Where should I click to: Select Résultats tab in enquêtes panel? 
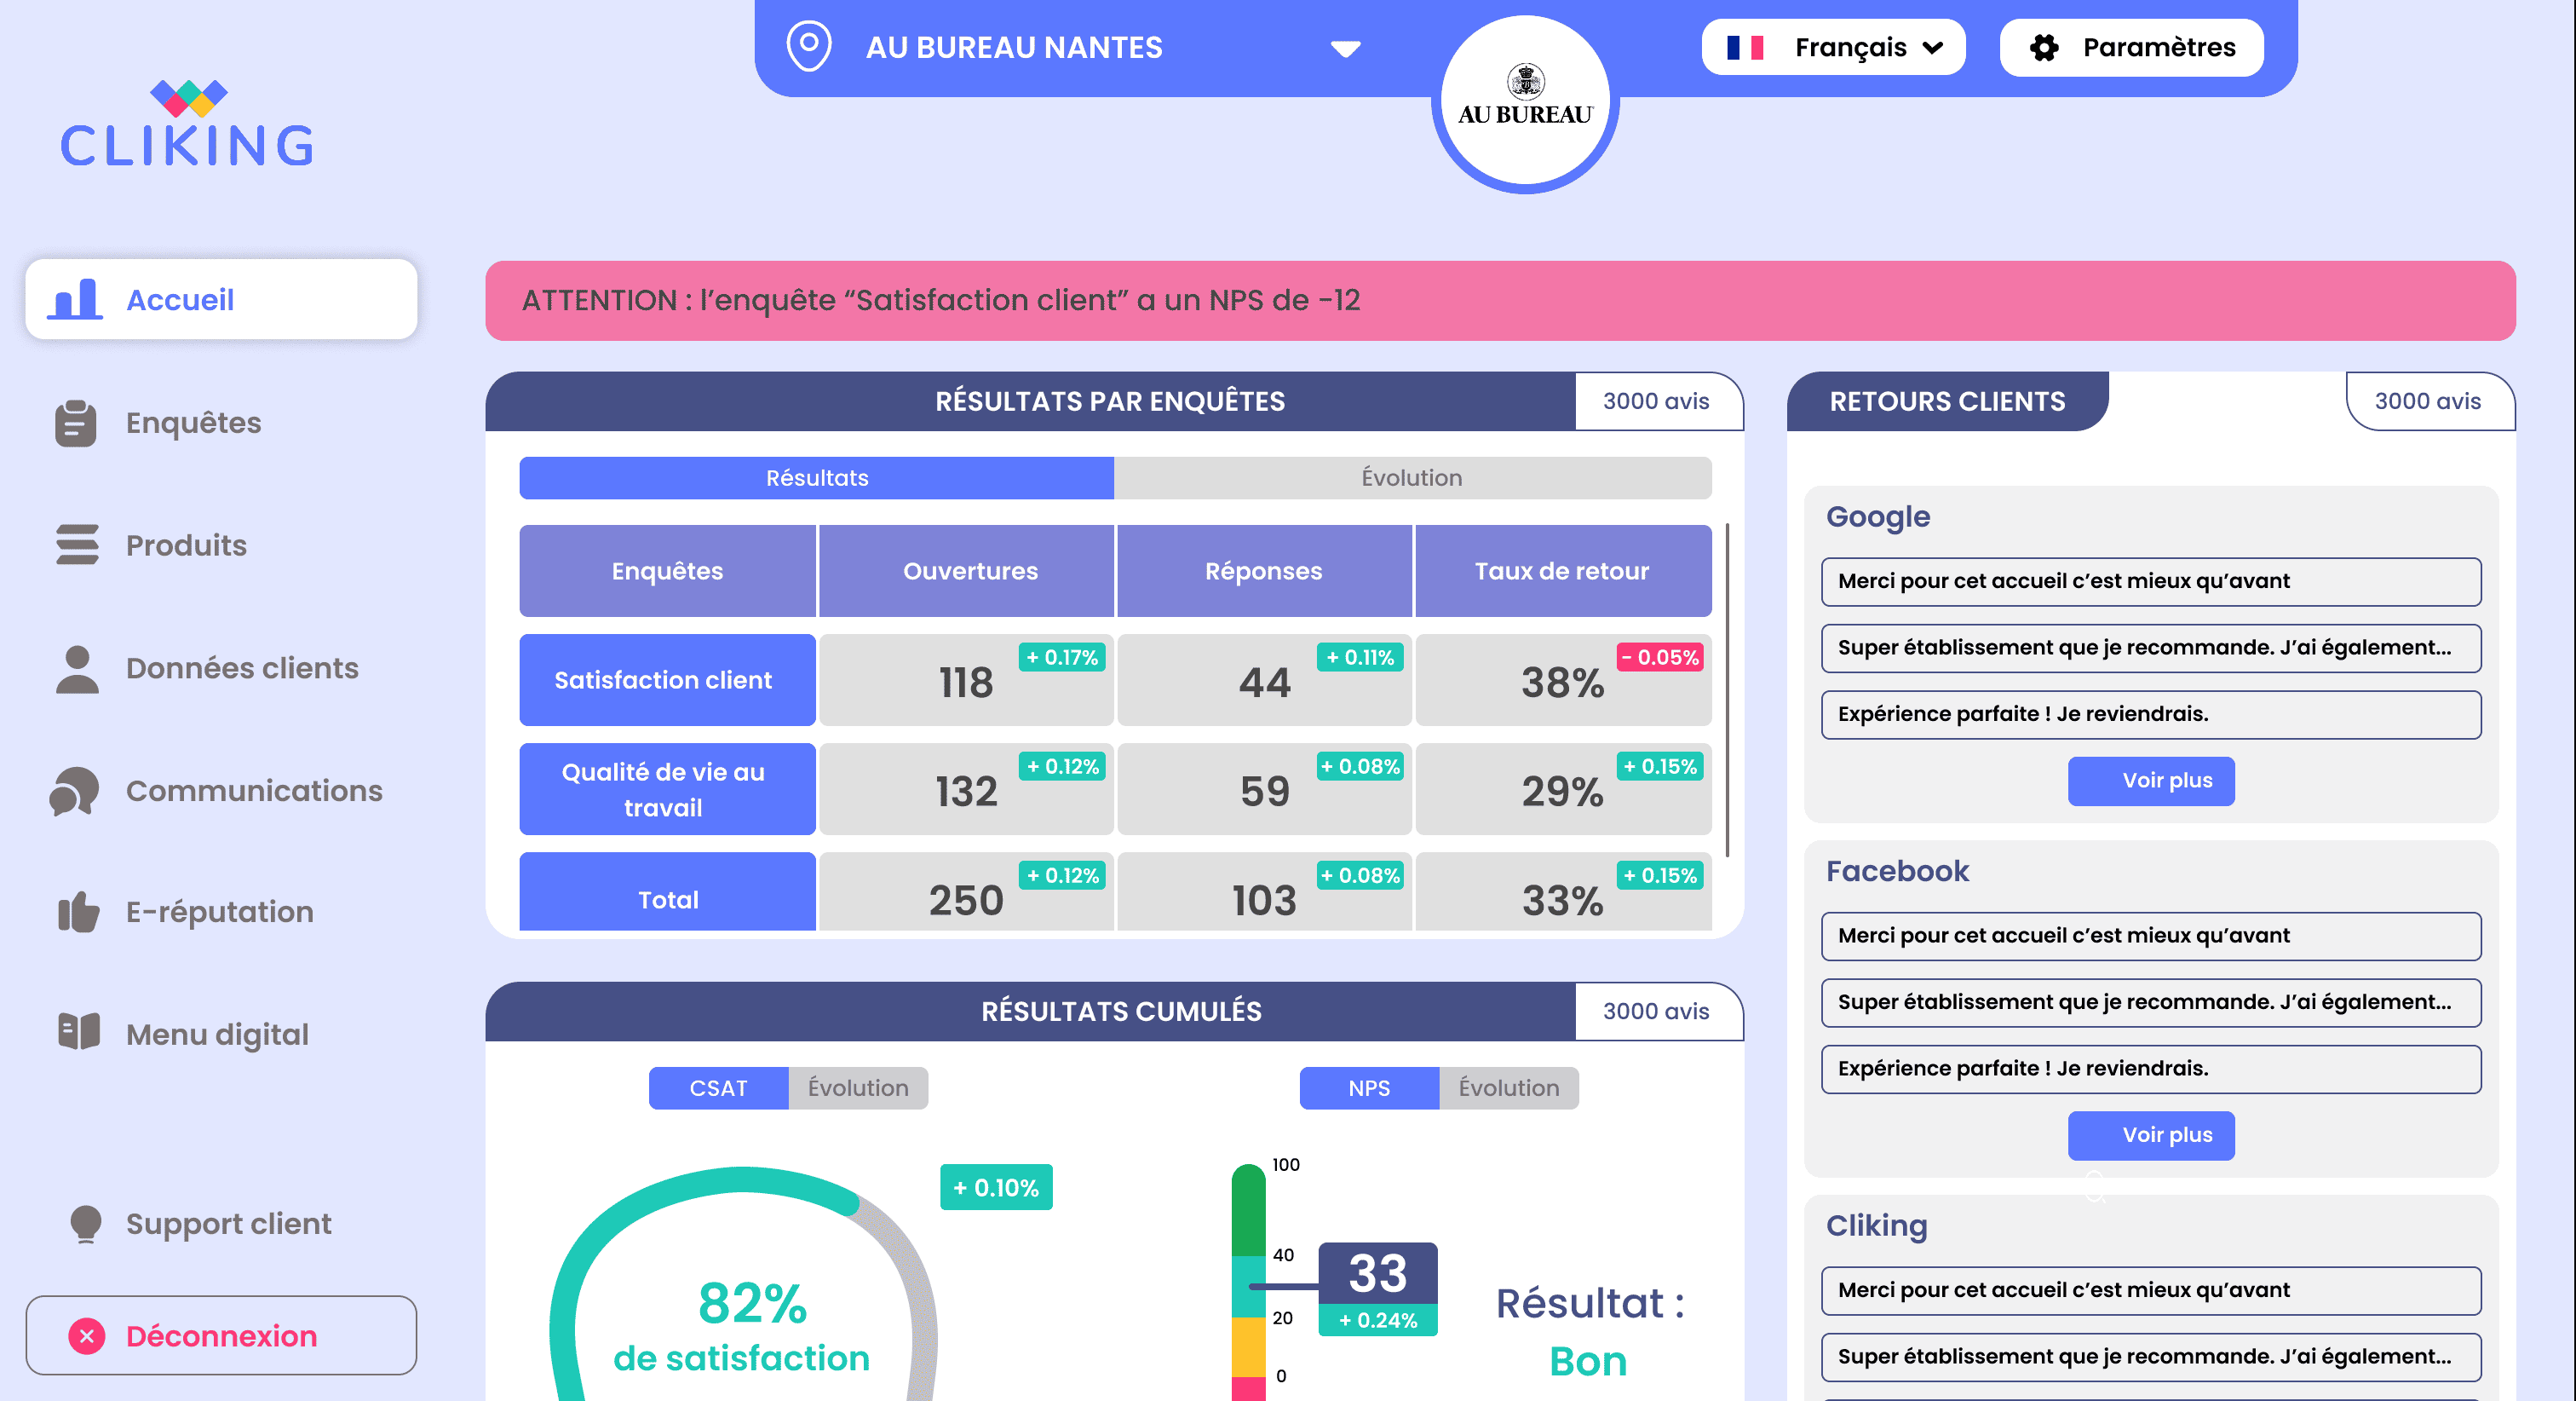[816, 477]
